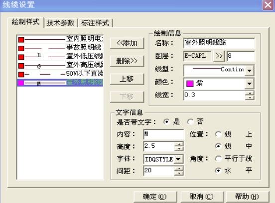
Task: Decrease 间距 with the down arrow
Action: coord(179,173)
